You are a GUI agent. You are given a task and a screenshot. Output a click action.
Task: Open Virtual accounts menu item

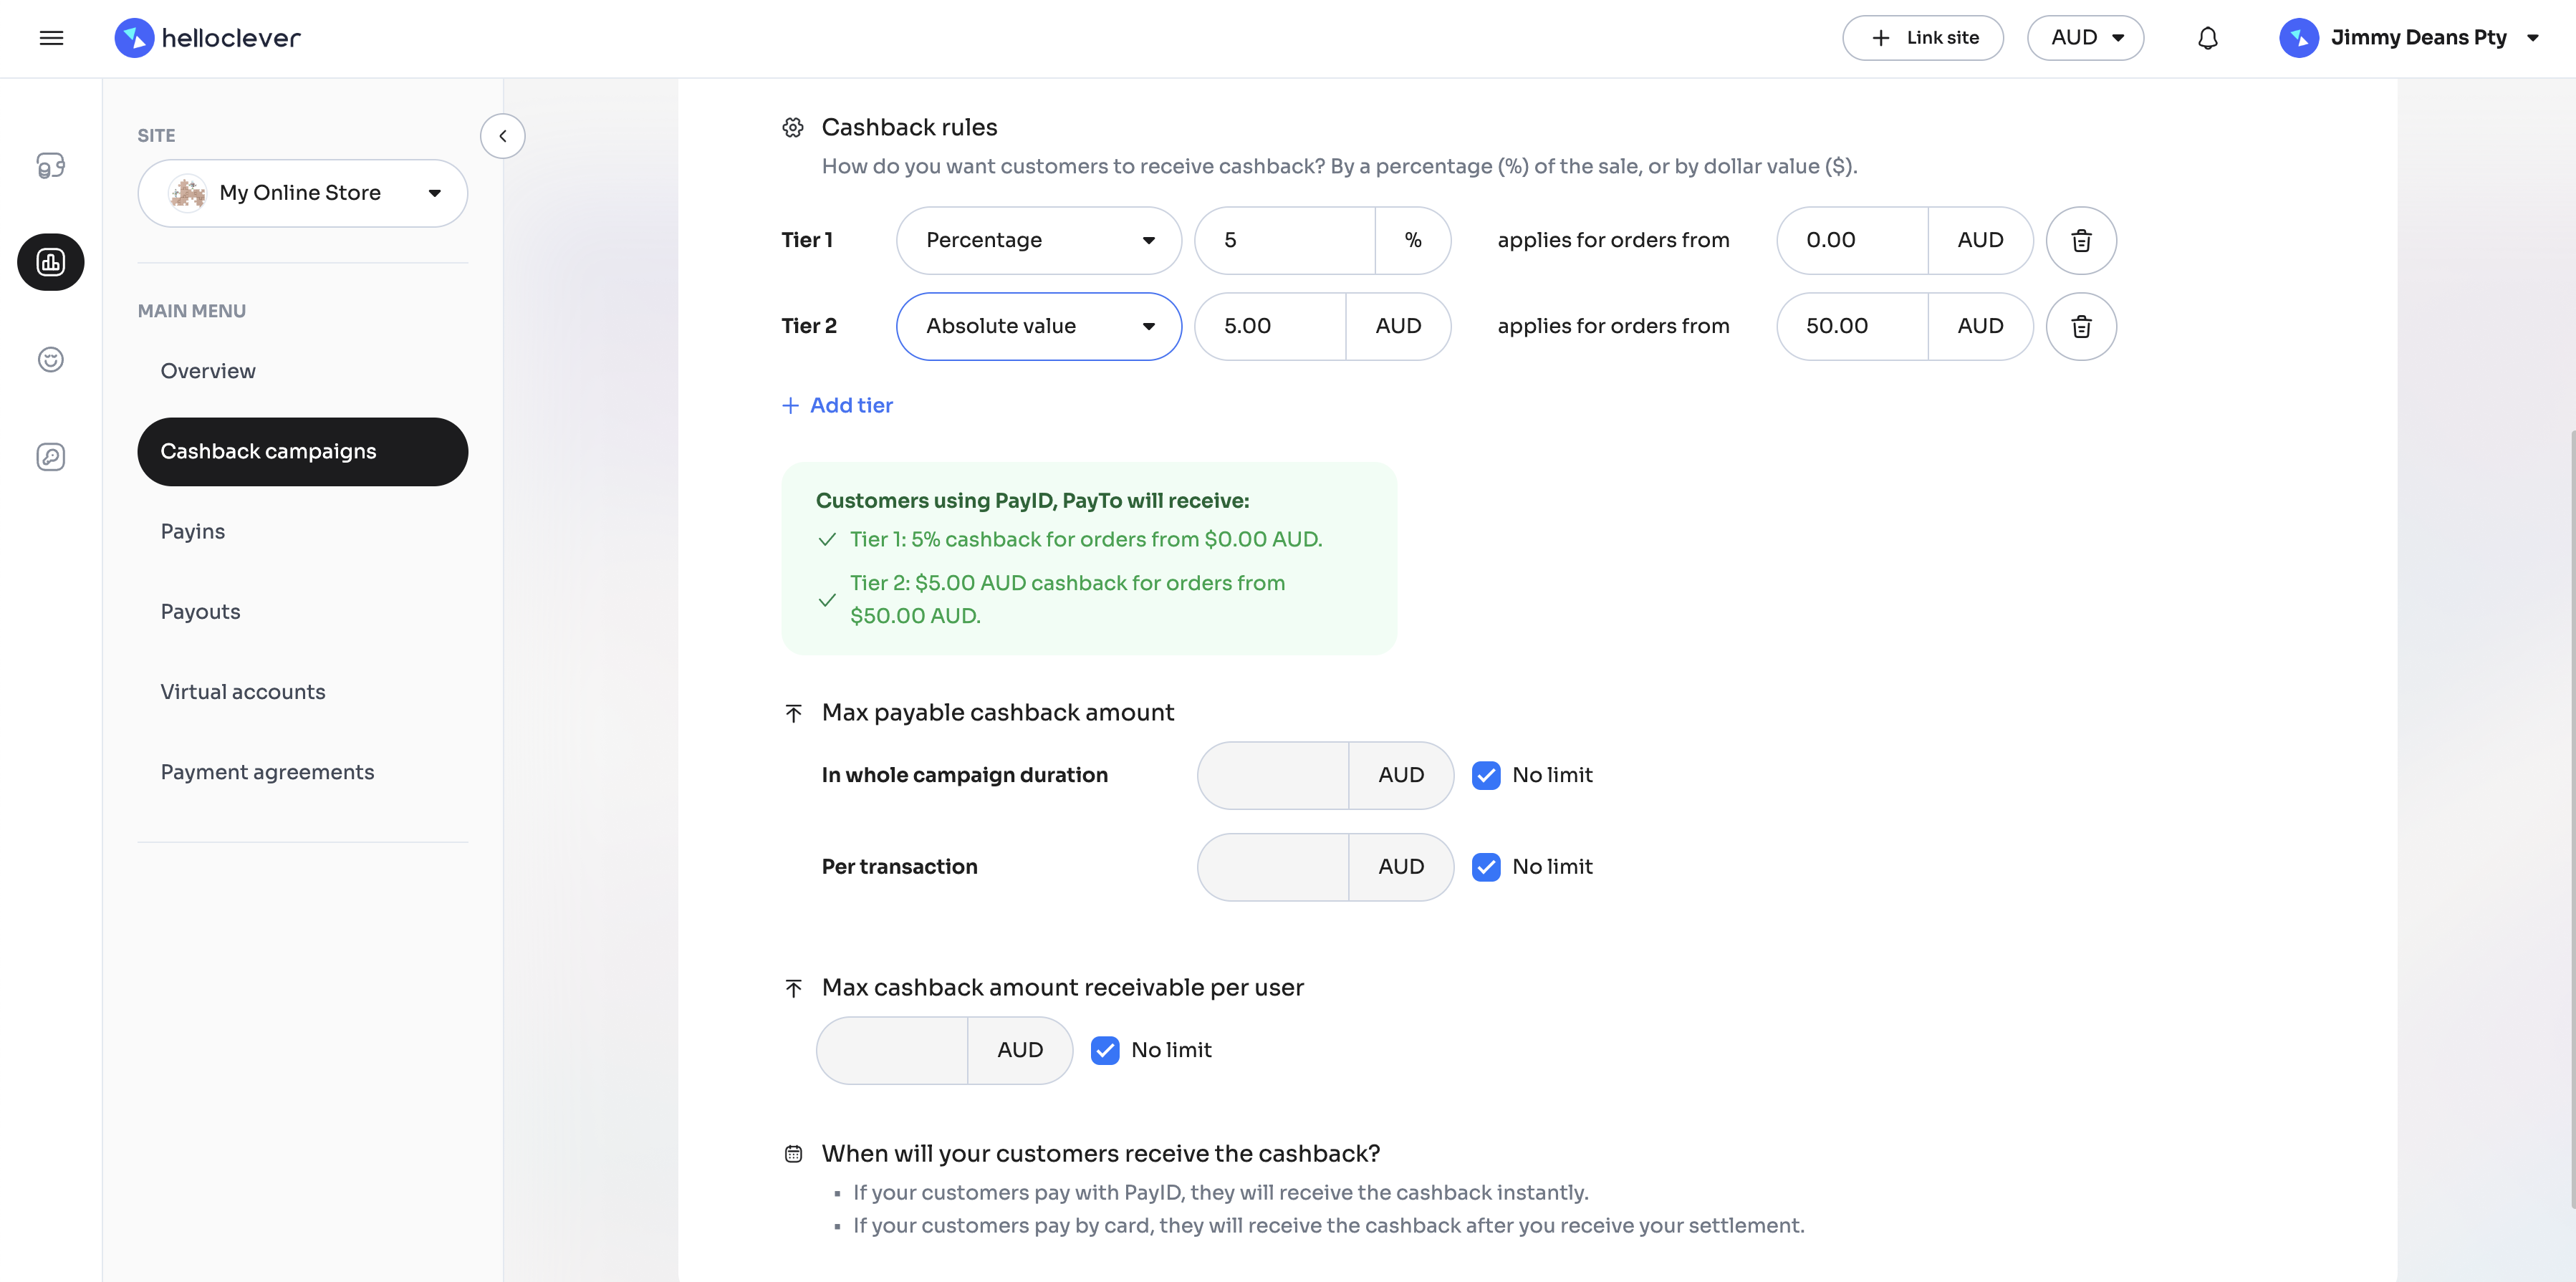point(243,691)
